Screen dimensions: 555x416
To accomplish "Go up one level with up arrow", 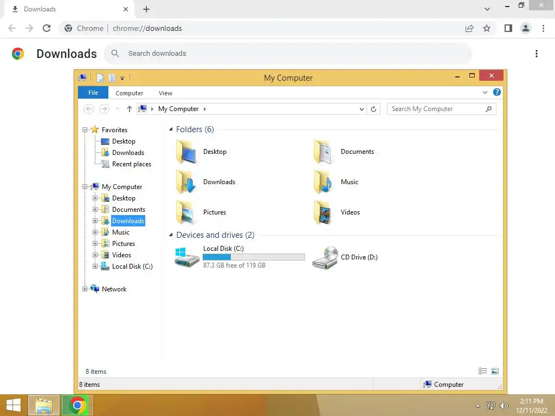I will click(129, 109).
